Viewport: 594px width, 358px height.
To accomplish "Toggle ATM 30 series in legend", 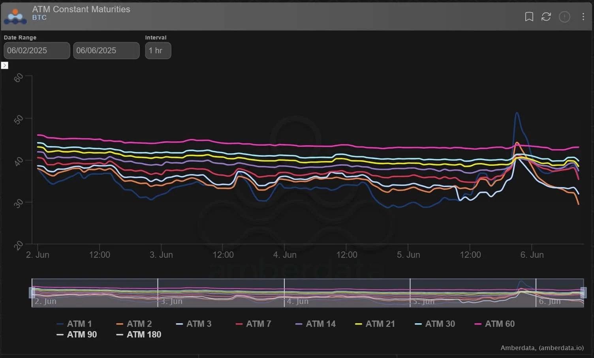I will [435, 324].
